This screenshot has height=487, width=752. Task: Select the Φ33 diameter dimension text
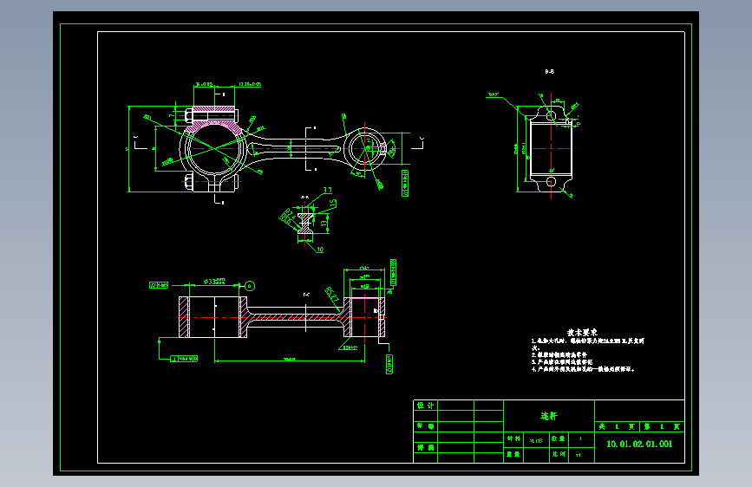tap(214, 282)
